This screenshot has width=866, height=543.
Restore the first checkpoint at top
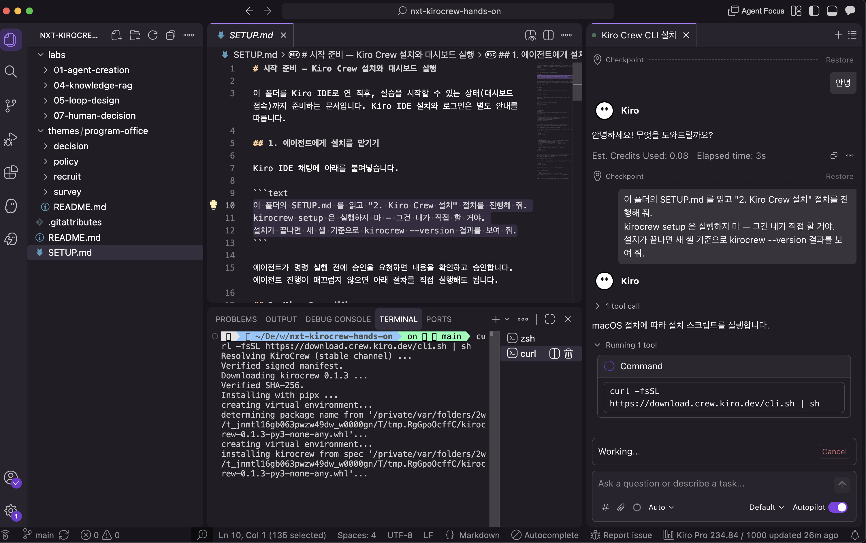[839, 60]
